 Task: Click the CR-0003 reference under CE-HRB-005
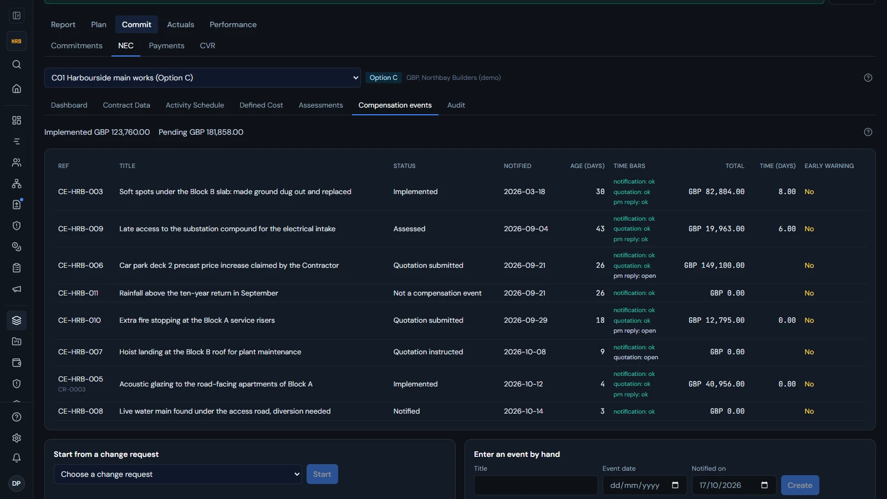[72, 389]
